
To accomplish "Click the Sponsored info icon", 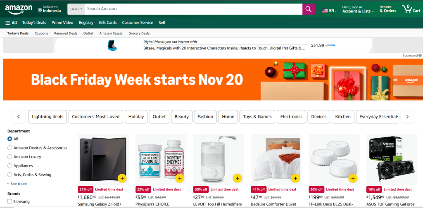I will coord(420,55).
